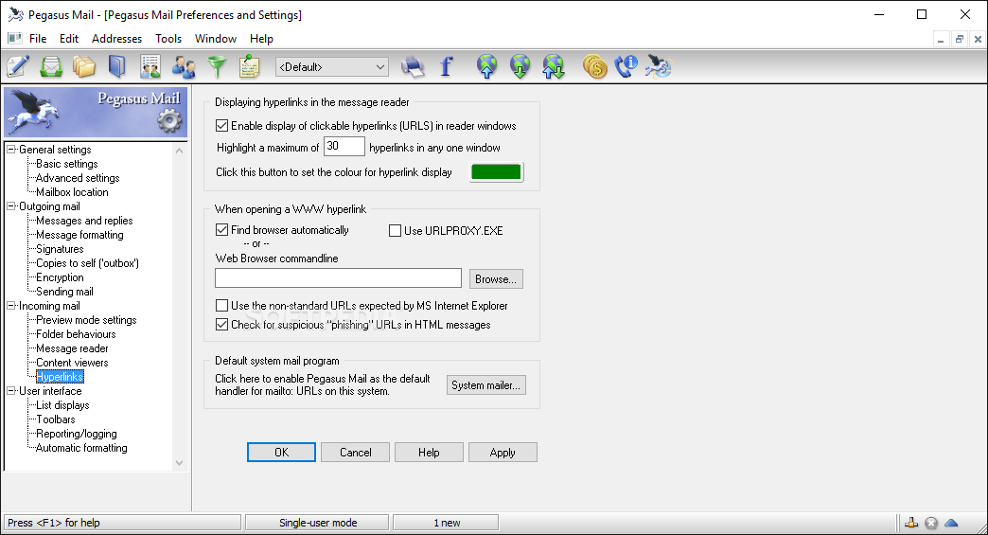988x535 pixels.
Task: Open the mail folders icon in toolbar
Action: 84,66
